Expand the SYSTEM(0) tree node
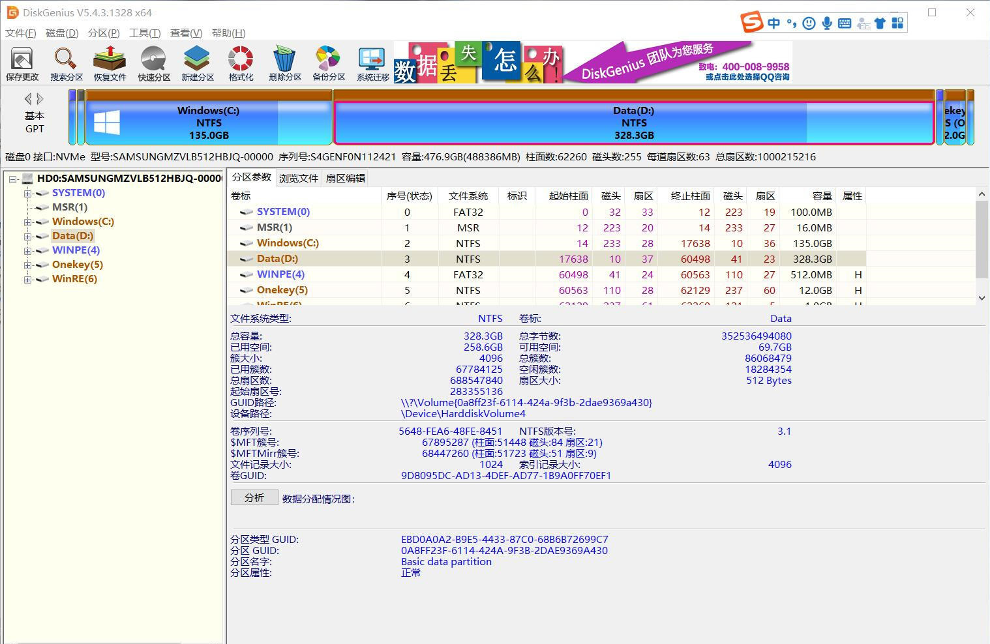 (27, 194)
